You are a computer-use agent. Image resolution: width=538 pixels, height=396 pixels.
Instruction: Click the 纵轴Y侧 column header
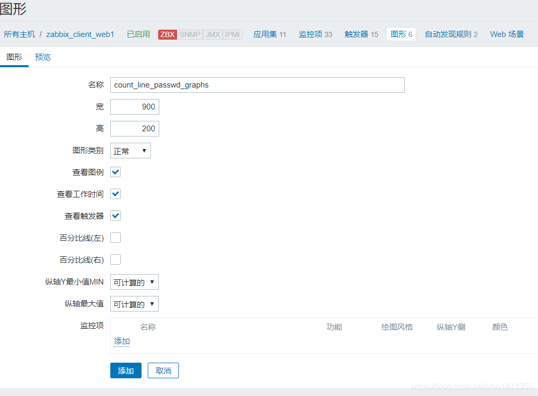click(451, 327)
